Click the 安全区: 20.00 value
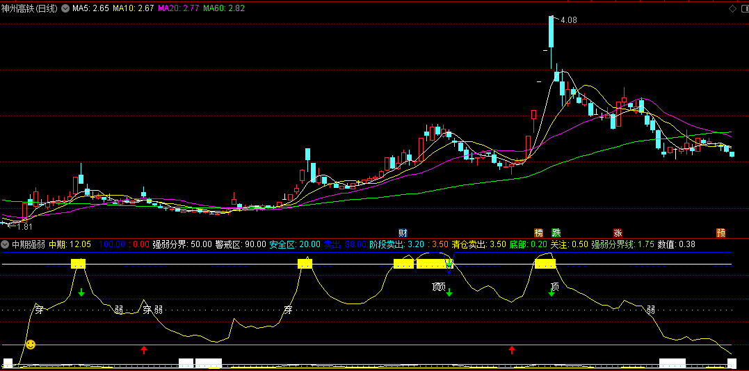749x371 pixels. click(x=295, y=244)
